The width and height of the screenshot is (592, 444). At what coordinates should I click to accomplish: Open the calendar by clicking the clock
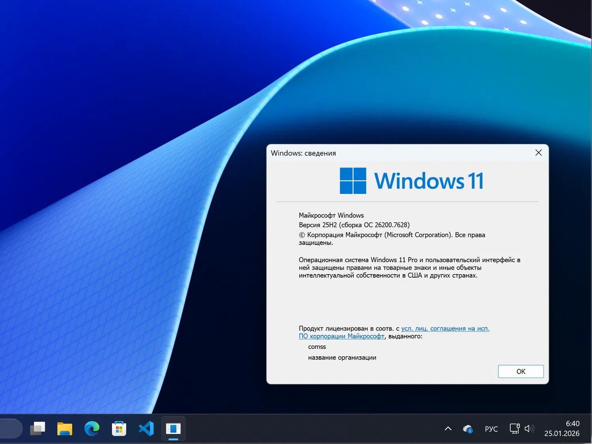[573, 423]
